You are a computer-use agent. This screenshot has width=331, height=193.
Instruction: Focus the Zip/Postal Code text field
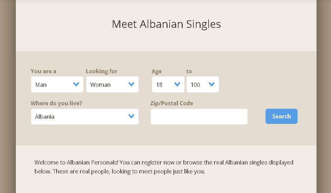[x=199, y=117]
